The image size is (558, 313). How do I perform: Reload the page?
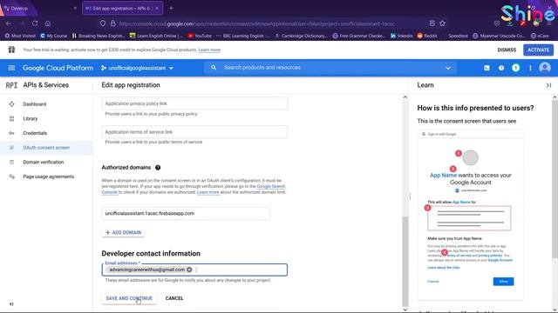(x=35, y=23)
